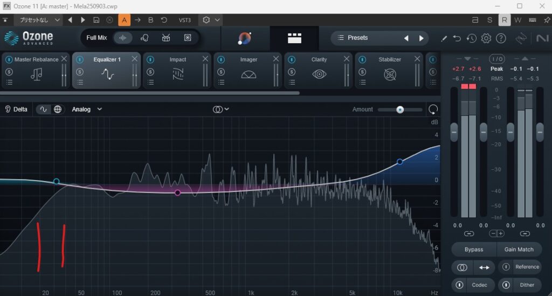Enable the Dither power toggle

(x=506, y=285)
